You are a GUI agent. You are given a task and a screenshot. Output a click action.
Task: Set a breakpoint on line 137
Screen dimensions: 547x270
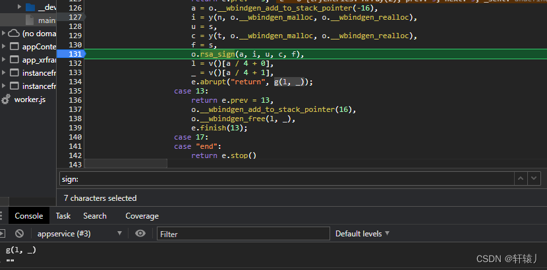(x=75, y=109)
